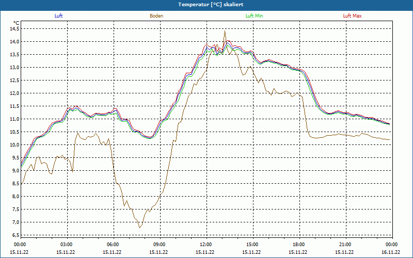Click the 6,5 y-axis value
This screenshot has height=258, width=413.
pos(15,235)
